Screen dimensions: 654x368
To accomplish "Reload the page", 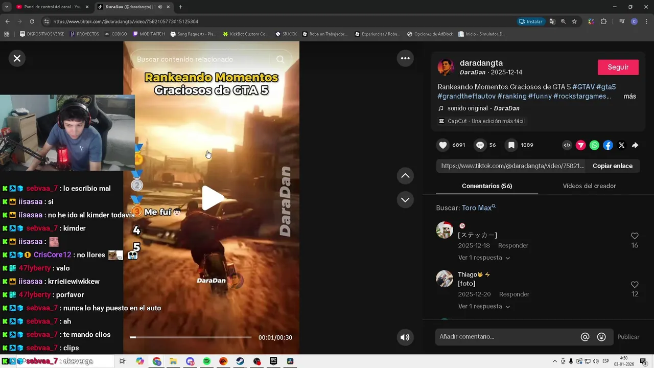I will [x=32, y=21].
